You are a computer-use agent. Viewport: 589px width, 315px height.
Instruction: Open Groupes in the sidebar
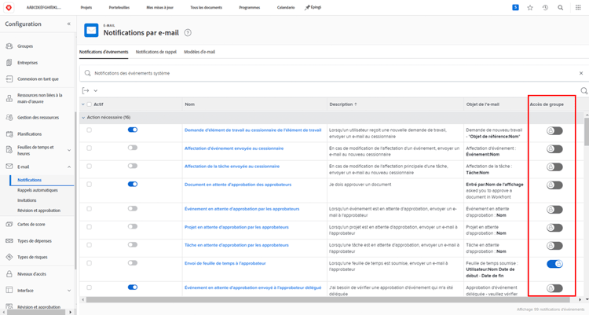[25, 46]
